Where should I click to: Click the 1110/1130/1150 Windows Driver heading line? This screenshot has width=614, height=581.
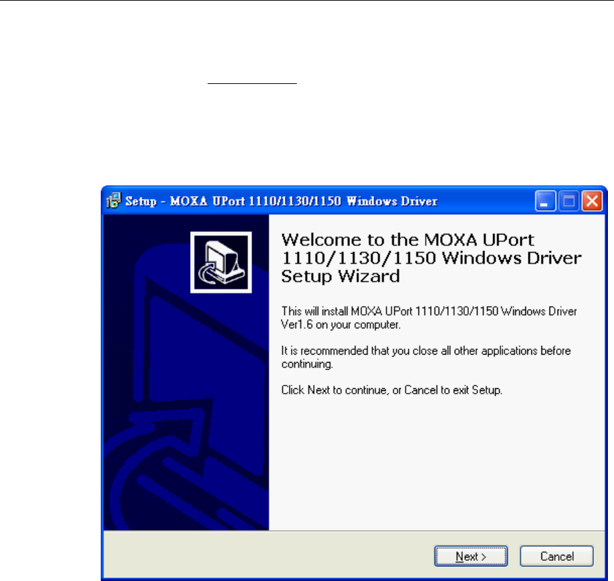click(431, 258)
